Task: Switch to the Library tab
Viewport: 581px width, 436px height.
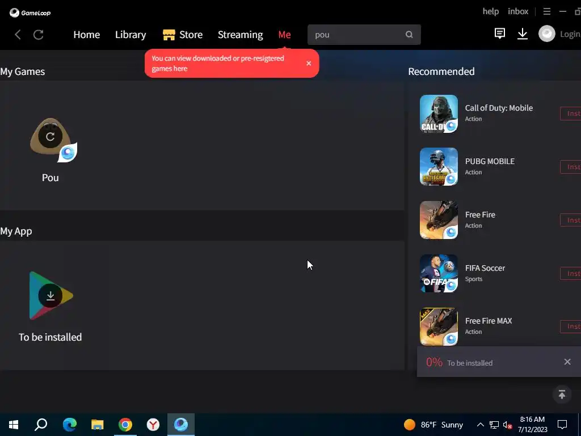Action: point(130,35)
